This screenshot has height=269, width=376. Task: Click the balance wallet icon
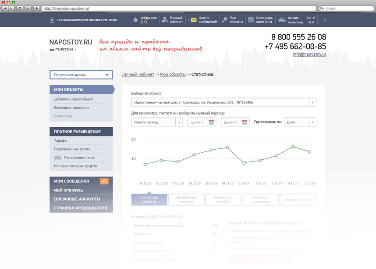tap(281, 20)
